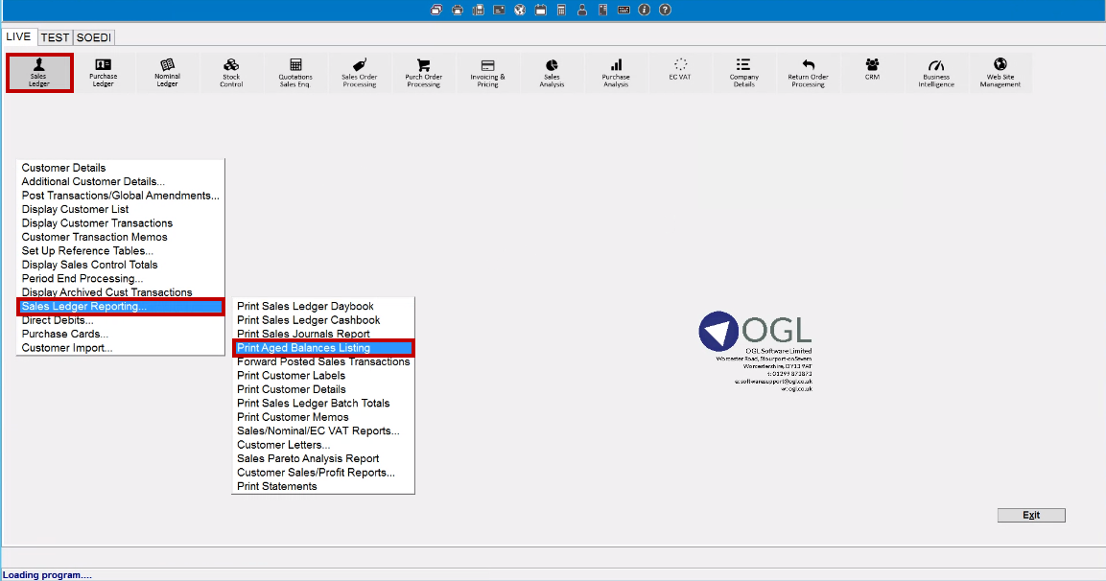1106x581 pixels.
Task: Select Print Customer Memos
Action: pos(323,417)
